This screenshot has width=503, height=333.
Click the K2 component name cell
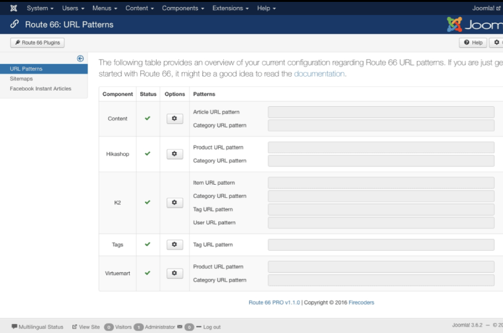pyautogui.click(x=118, y=203)
